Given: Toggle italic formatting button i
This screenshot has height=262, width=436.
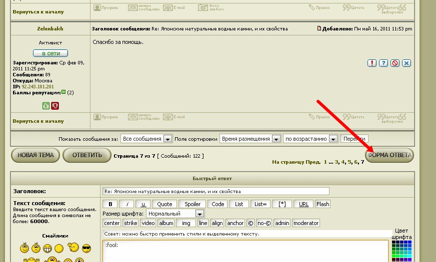Looking at the screenshot, I should point(127,204).
